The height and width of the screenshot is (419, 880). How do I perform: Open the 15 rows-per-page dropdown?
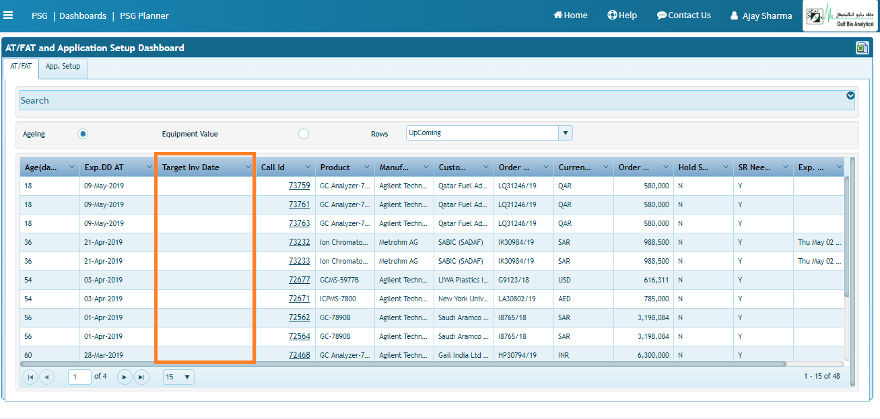[178, 377]
